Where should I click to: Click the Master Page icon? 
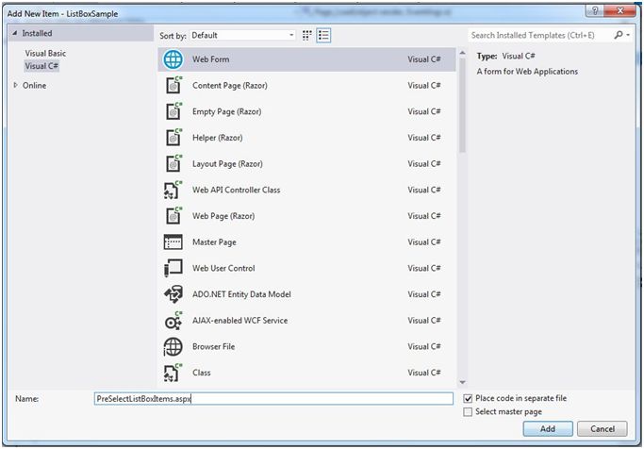[x=173, y=242]
